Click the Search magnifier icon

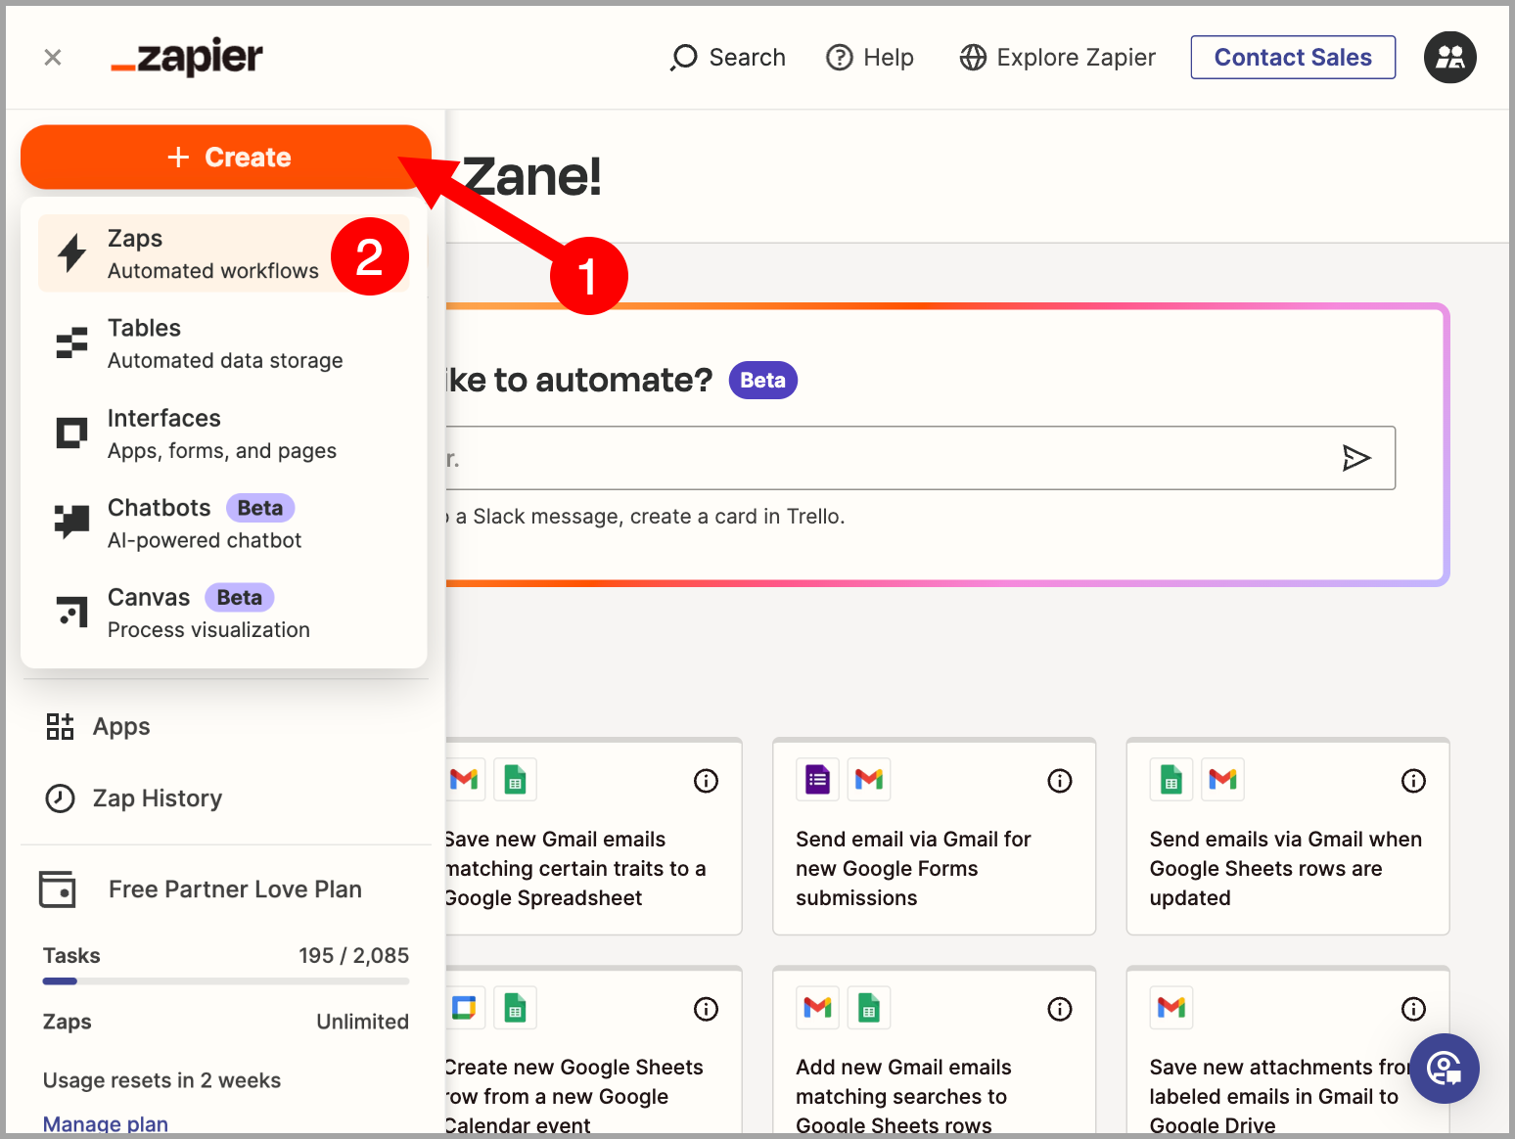684,58
